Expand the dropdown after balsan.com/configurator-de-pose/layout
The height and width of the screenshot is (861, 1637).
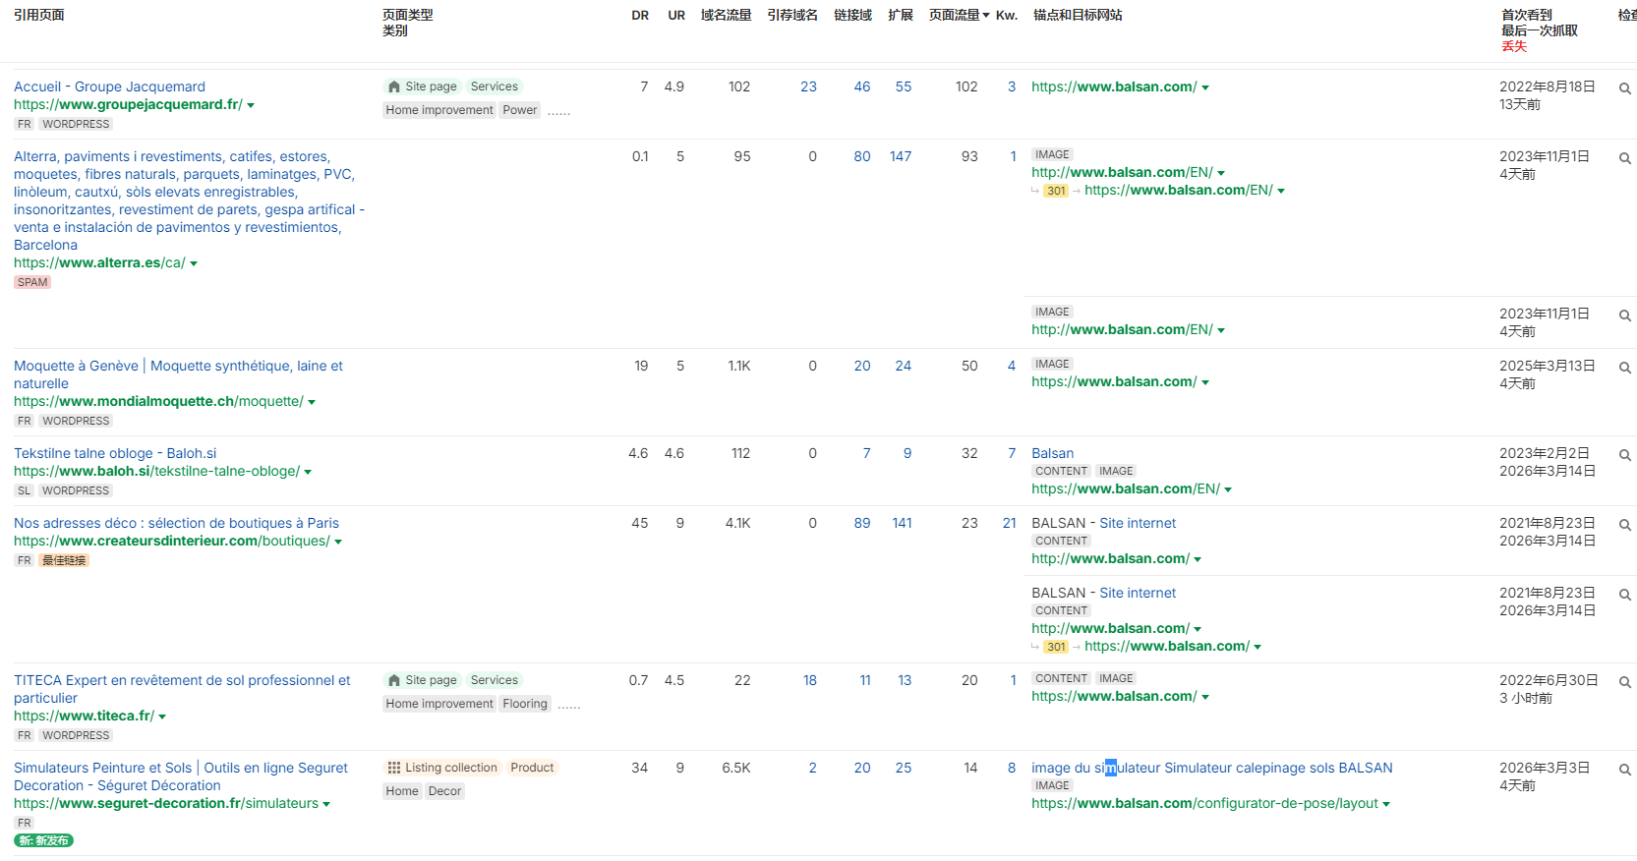(1386, 804)
